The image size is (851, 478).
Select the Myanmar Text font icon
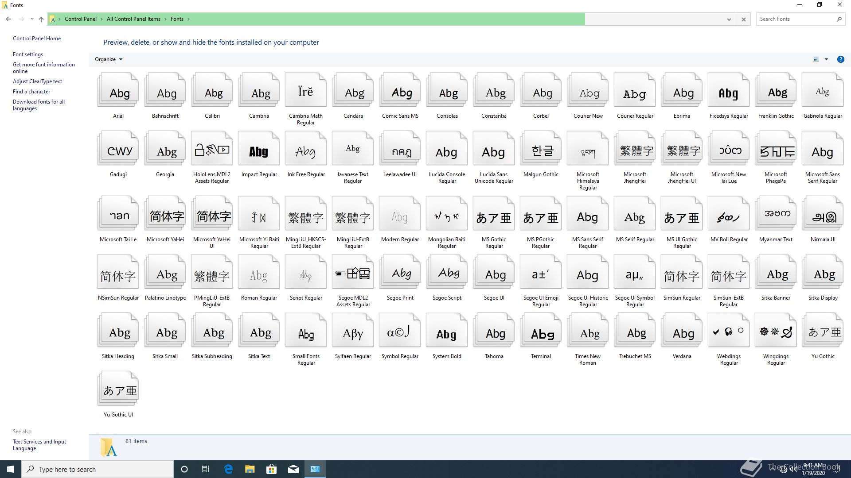click(776, 214)
